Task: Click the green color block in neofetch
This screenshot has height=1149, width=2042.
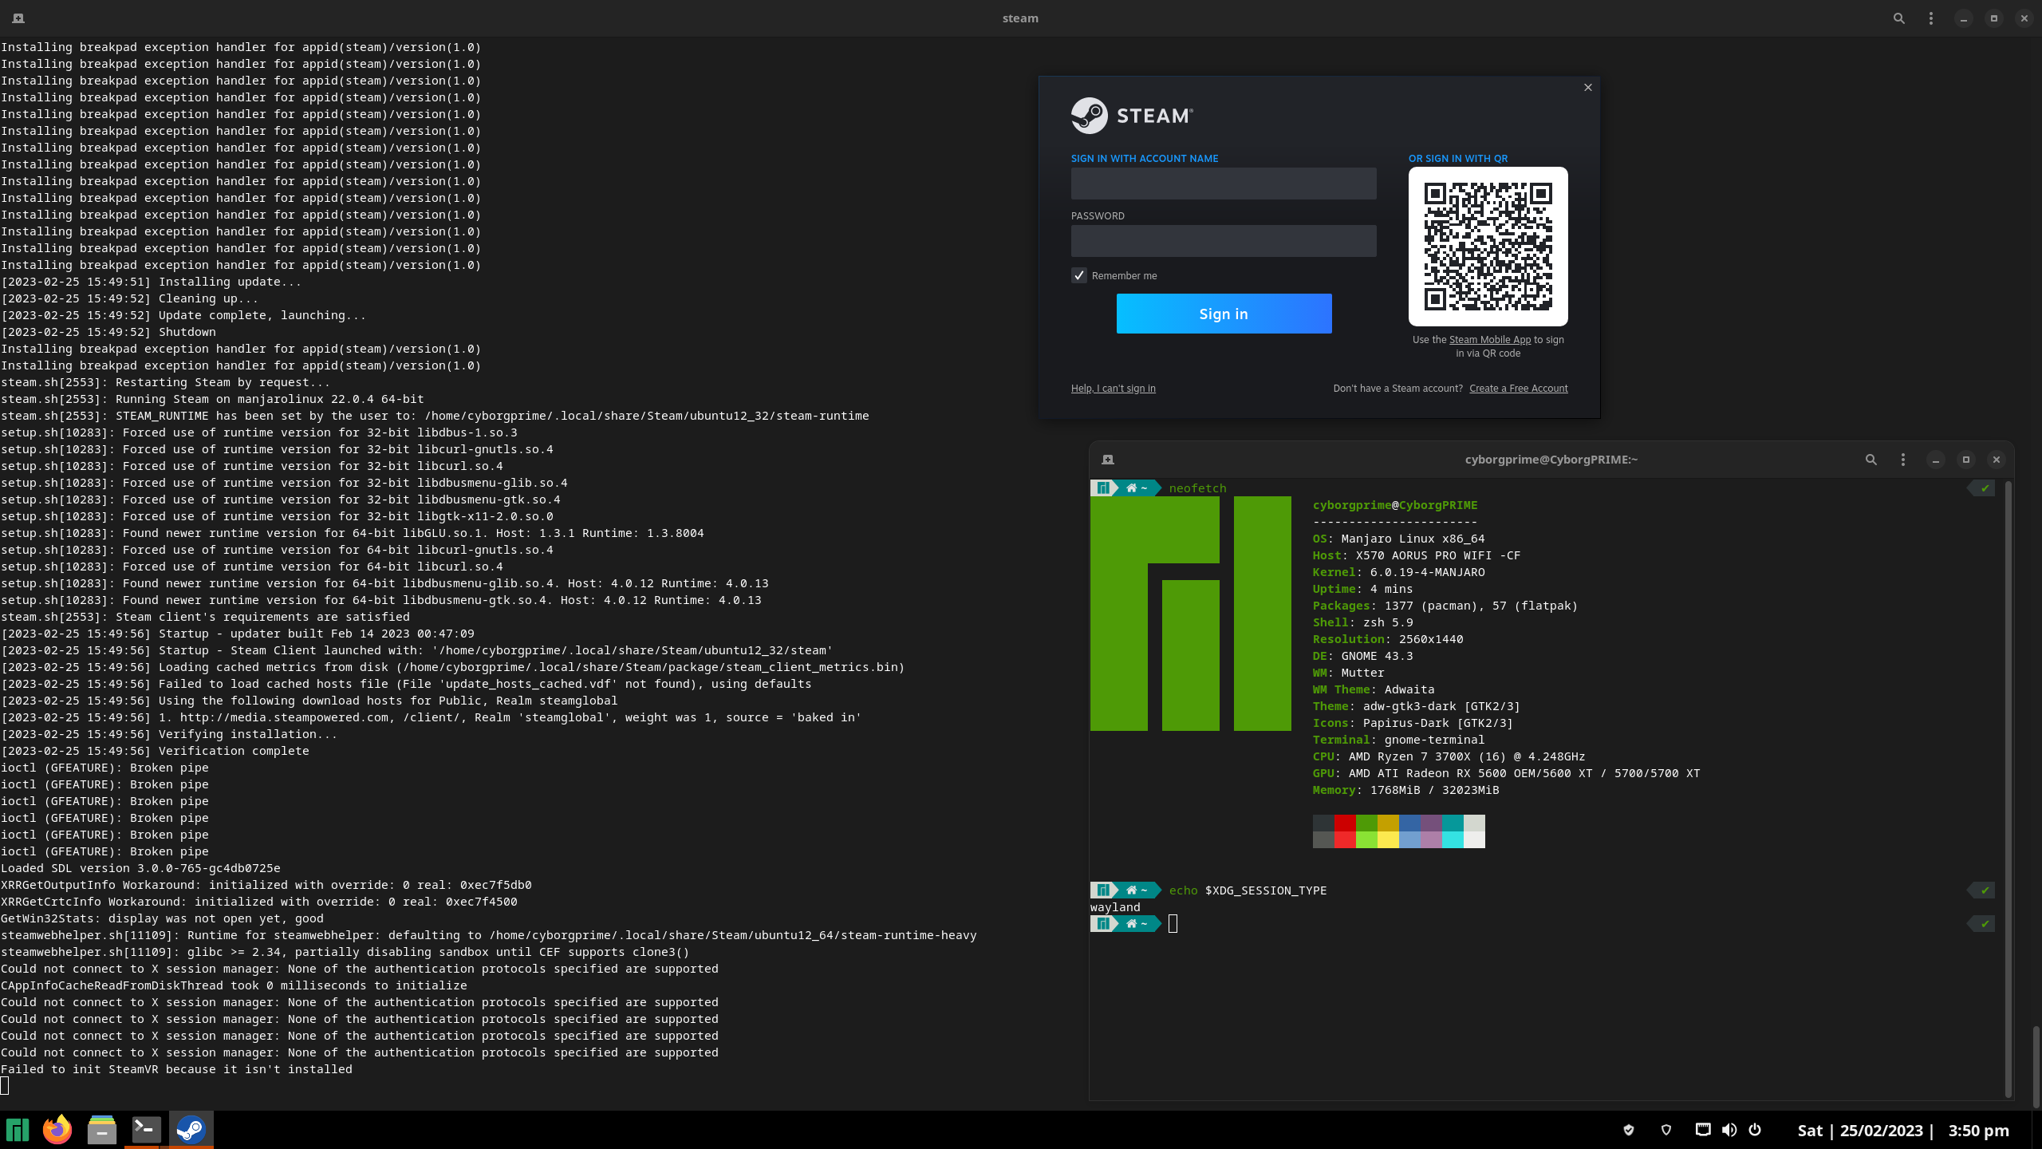Action: (x=1366, y=831)
